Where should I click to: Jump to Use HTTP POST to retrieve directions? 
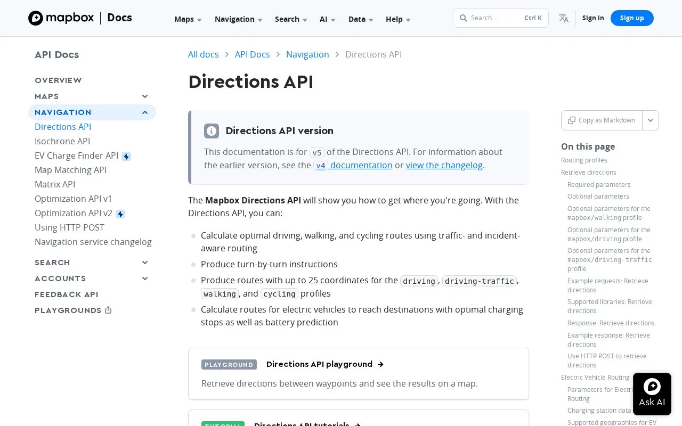point(607,361)
